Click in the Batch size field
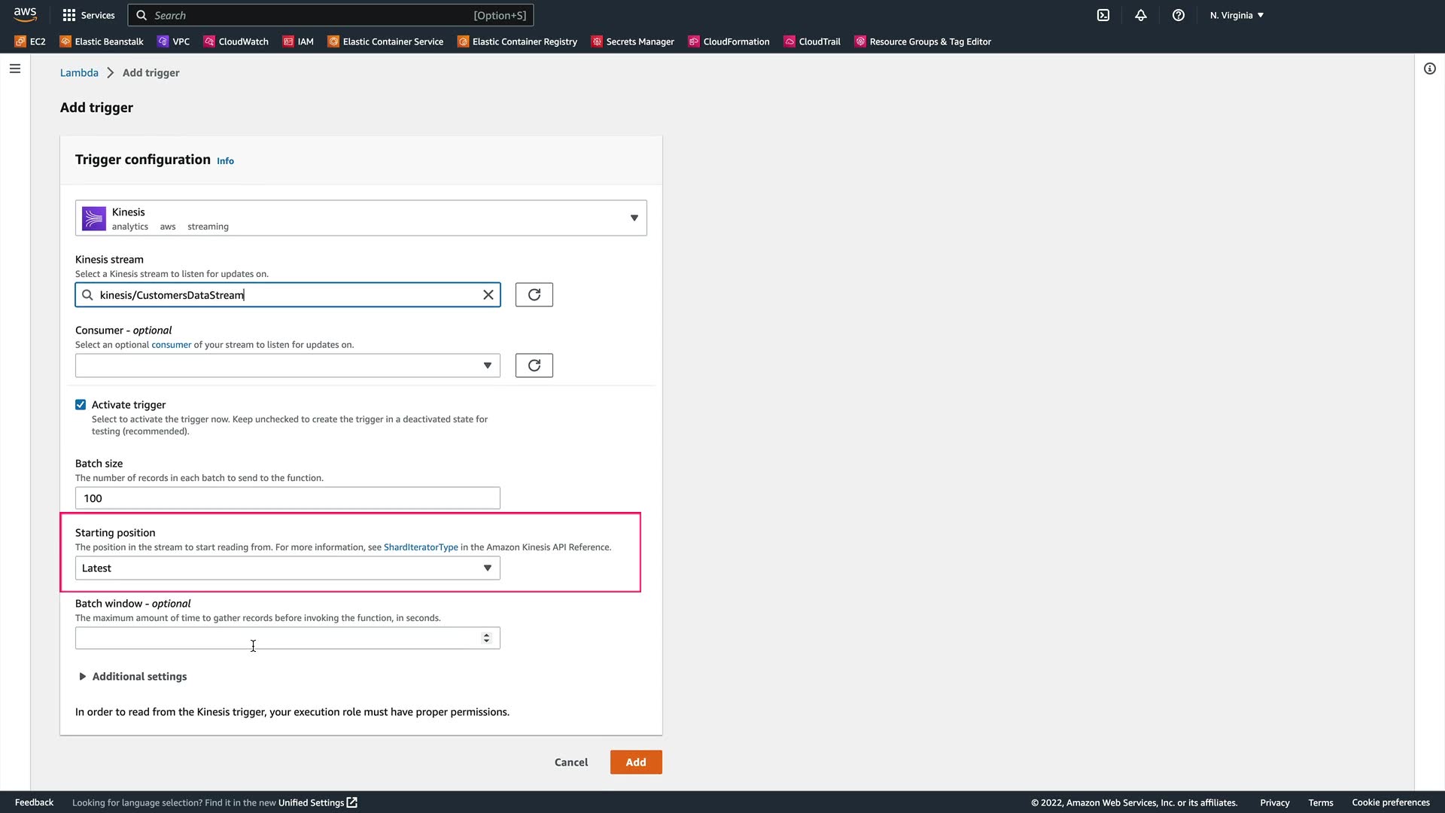Screen dimensions: 1445x813 coord(287,498)
